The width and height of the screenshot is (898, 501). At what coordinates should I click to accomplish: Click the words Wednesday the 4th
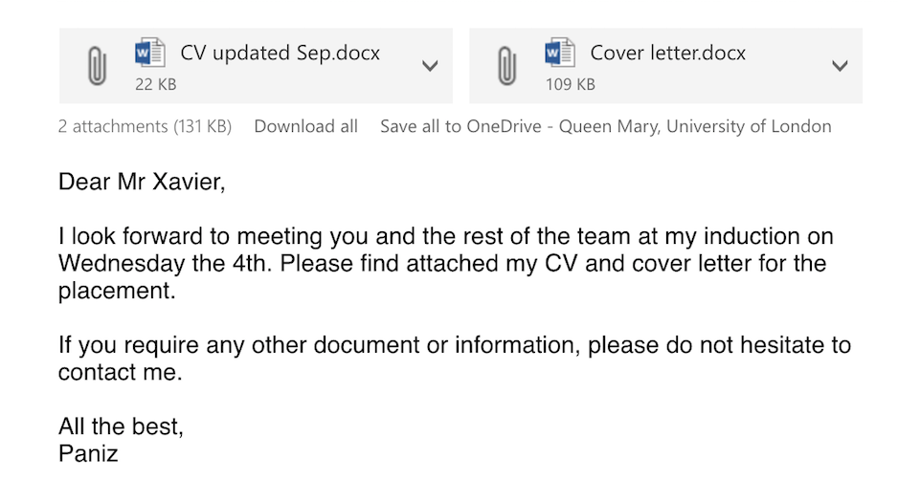pos(165,263)
